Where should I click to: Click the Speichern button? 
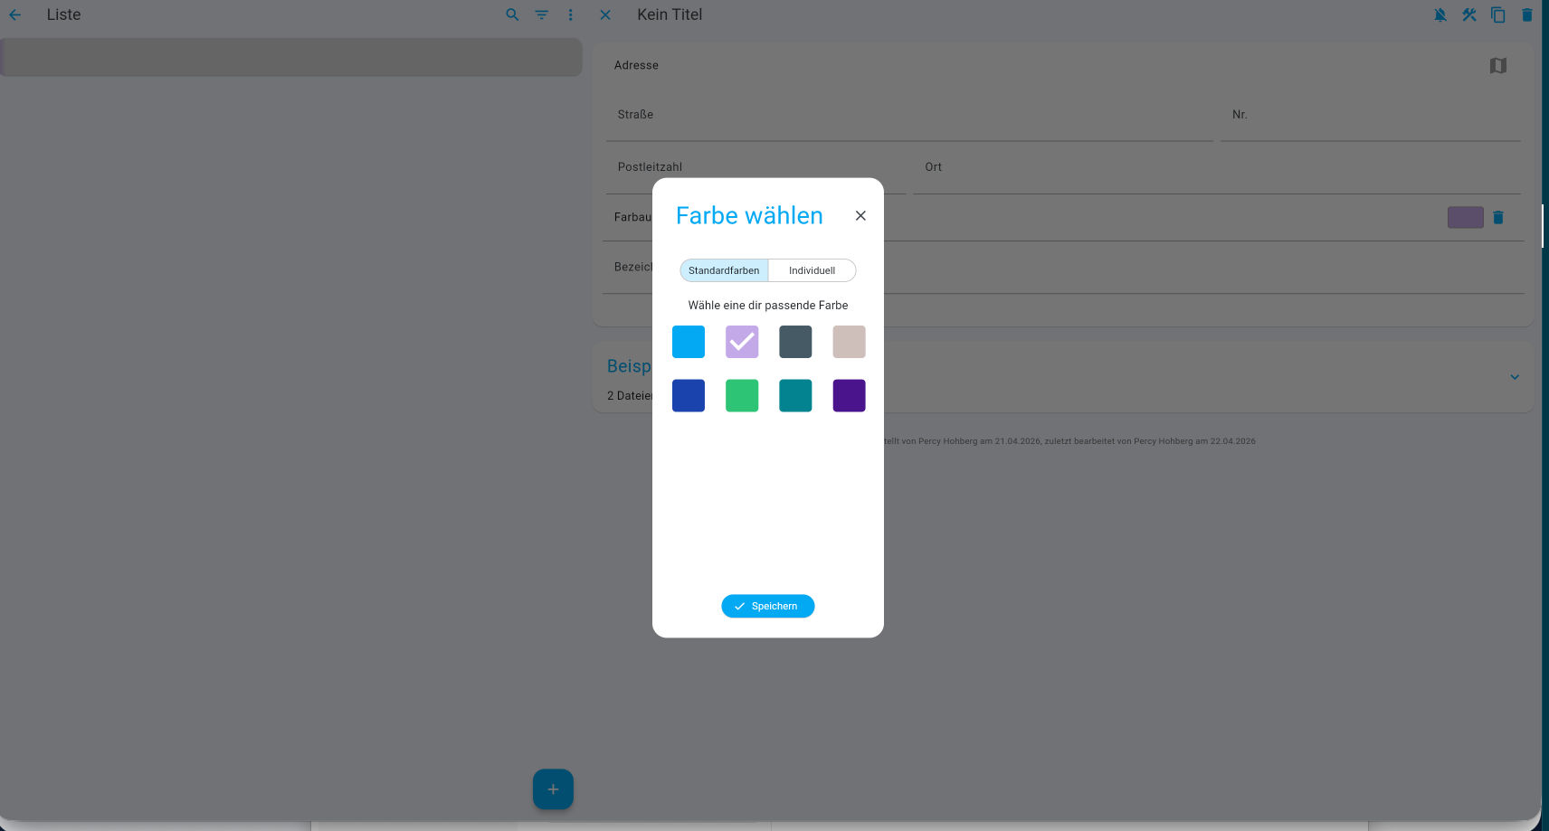pos(767,606)
